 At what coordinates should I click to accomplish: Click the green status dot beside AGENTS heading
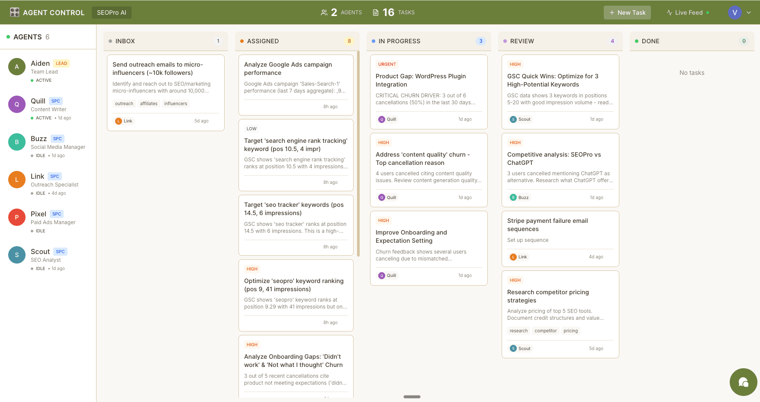pos(8,37)
